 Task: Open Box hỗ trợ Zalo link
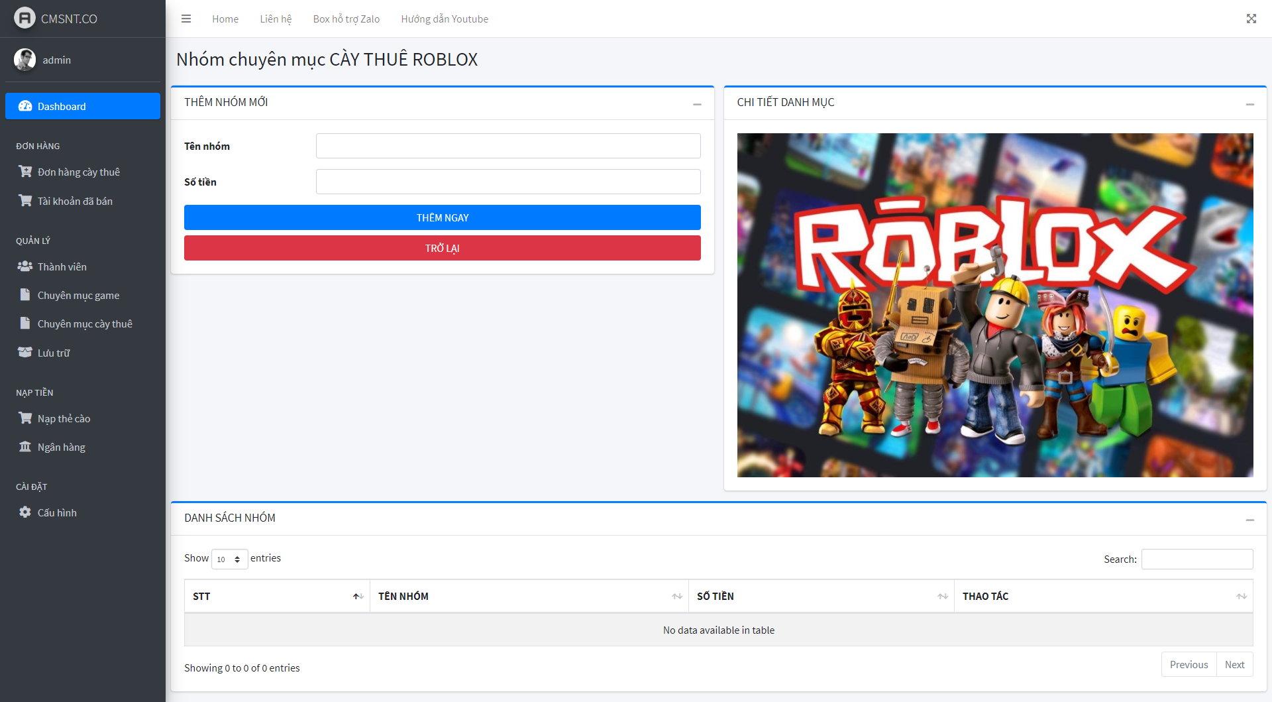point(346,19)
